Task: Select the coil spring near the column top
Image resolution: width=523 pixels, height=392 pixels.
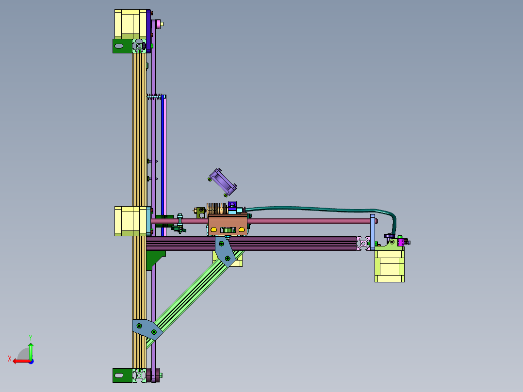Action: pyautogui.click(x=154, y=97)
